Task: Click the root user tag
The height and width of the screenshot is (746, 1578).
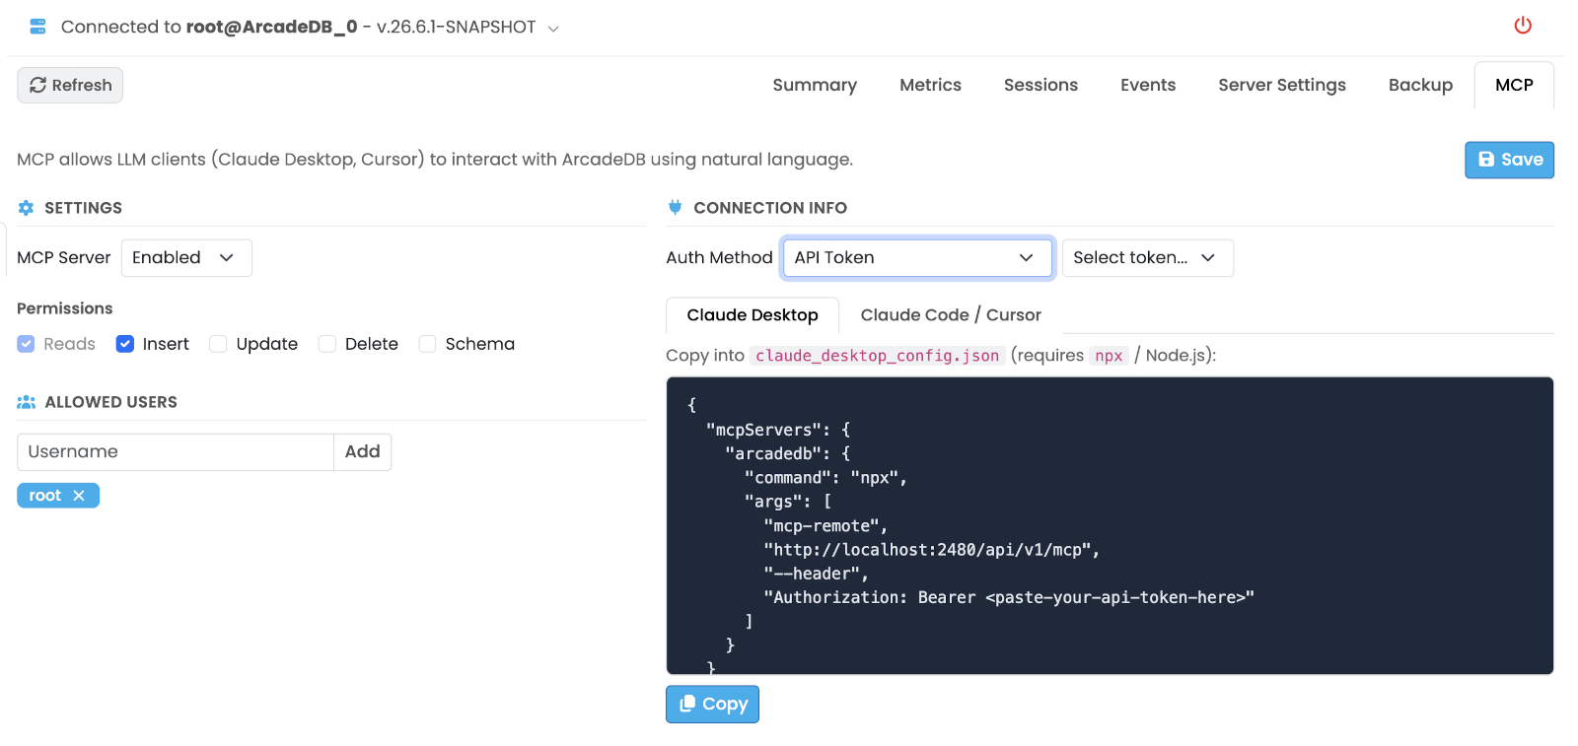Action: (58, 496)
